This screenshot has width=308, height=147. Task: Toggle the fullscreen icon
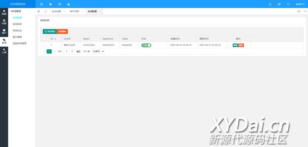point(288,4)
